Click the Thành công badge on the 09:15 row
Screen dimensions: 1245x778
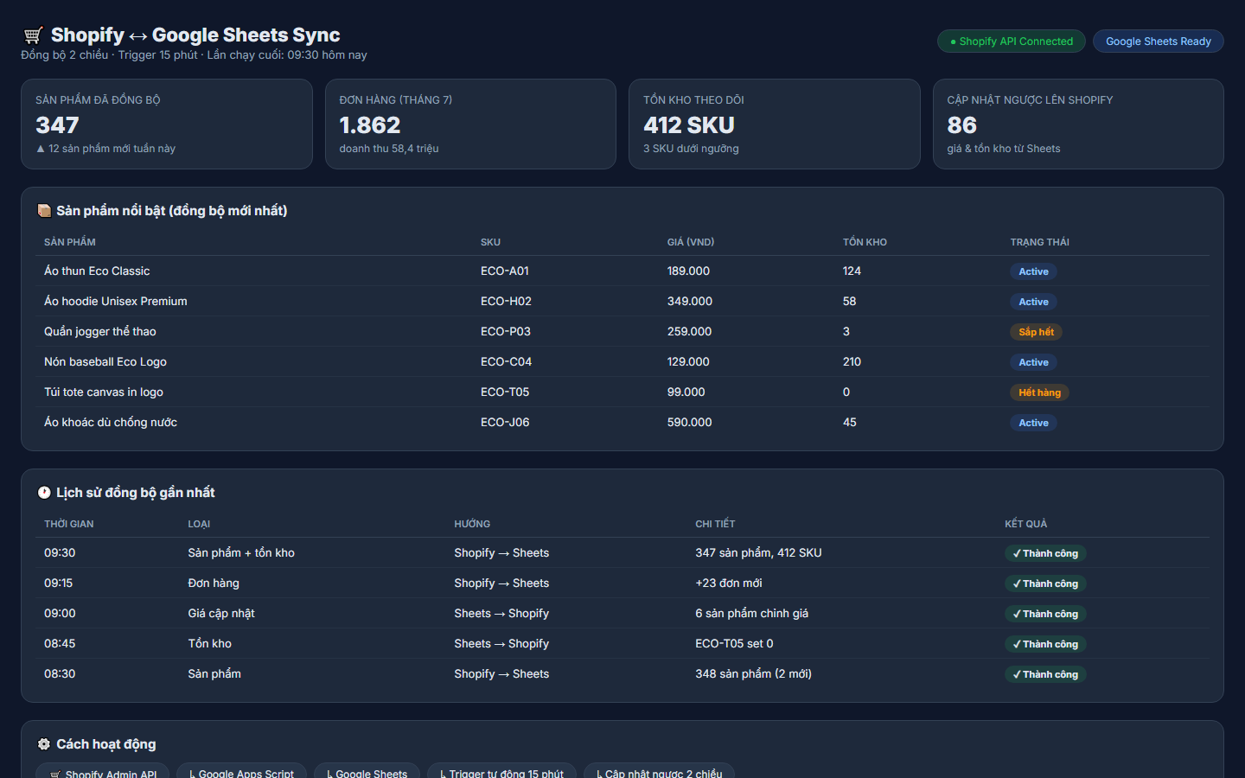(1045, 583)
